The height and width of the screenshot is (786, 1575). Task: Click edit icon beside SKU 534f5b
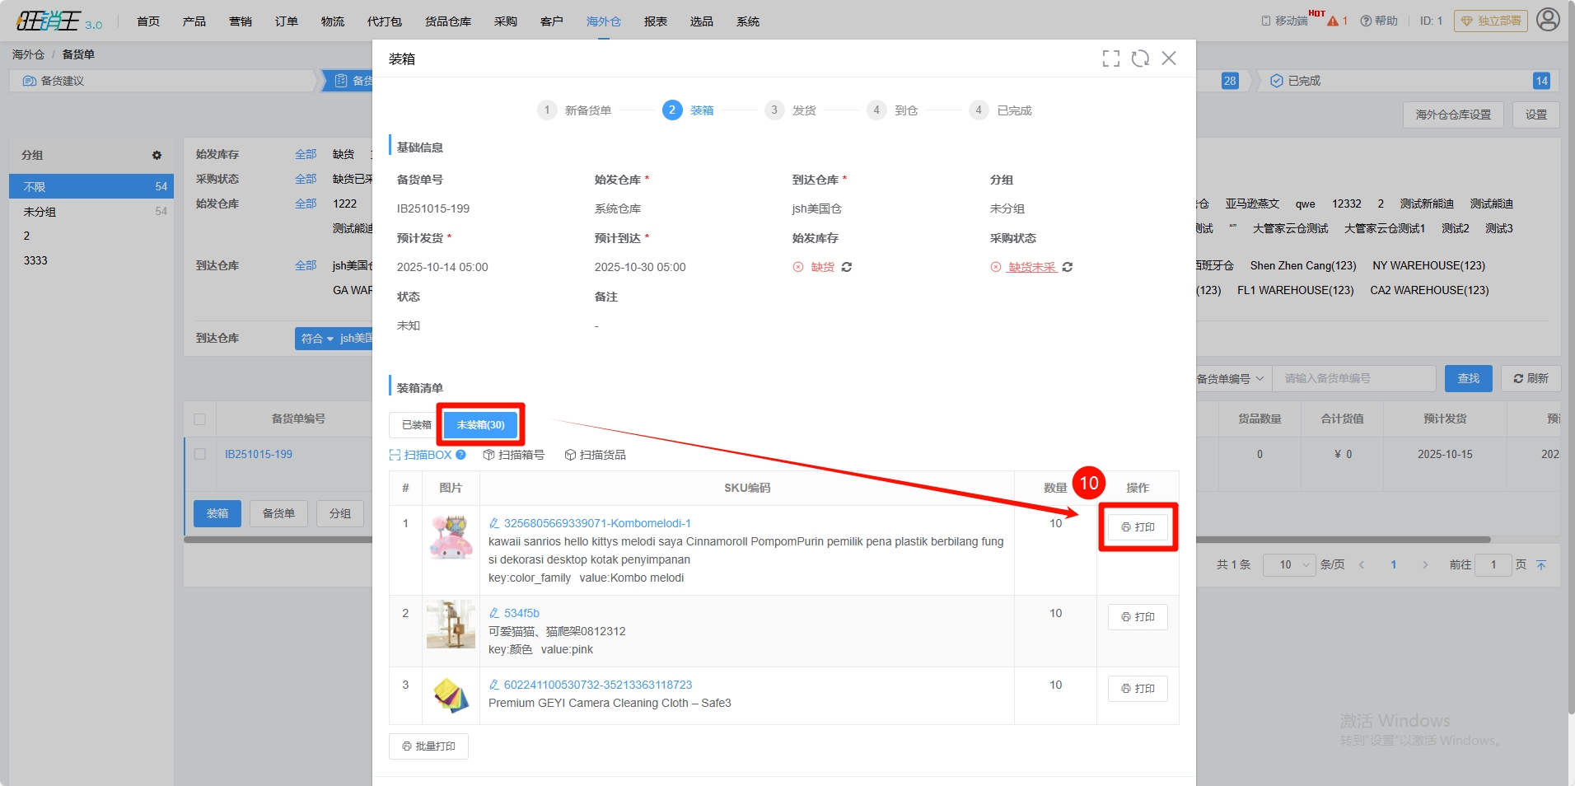click(x=494, y=613)
